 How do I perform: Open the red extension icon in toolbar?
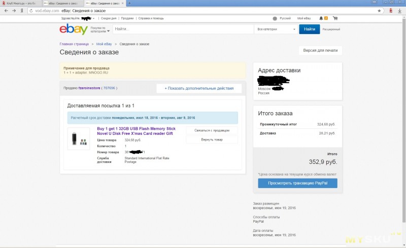click(x=391, y=11)
